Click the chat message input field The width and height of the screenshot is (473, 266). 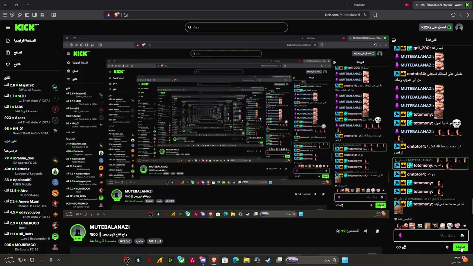(x=431, y=235)
